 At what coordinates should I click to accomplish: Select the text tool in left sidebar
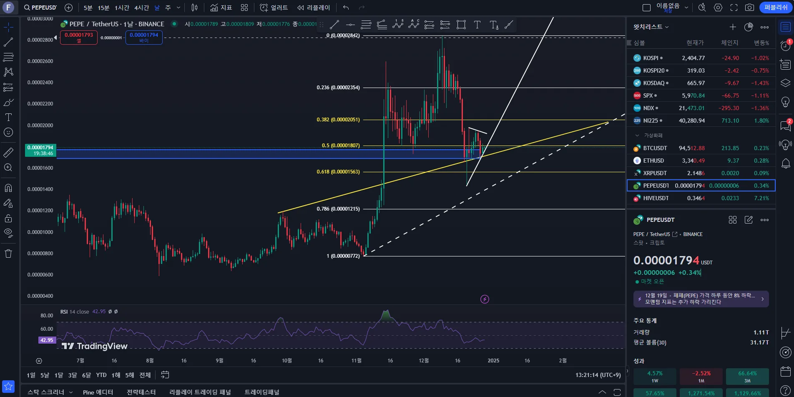click(8, 117)
